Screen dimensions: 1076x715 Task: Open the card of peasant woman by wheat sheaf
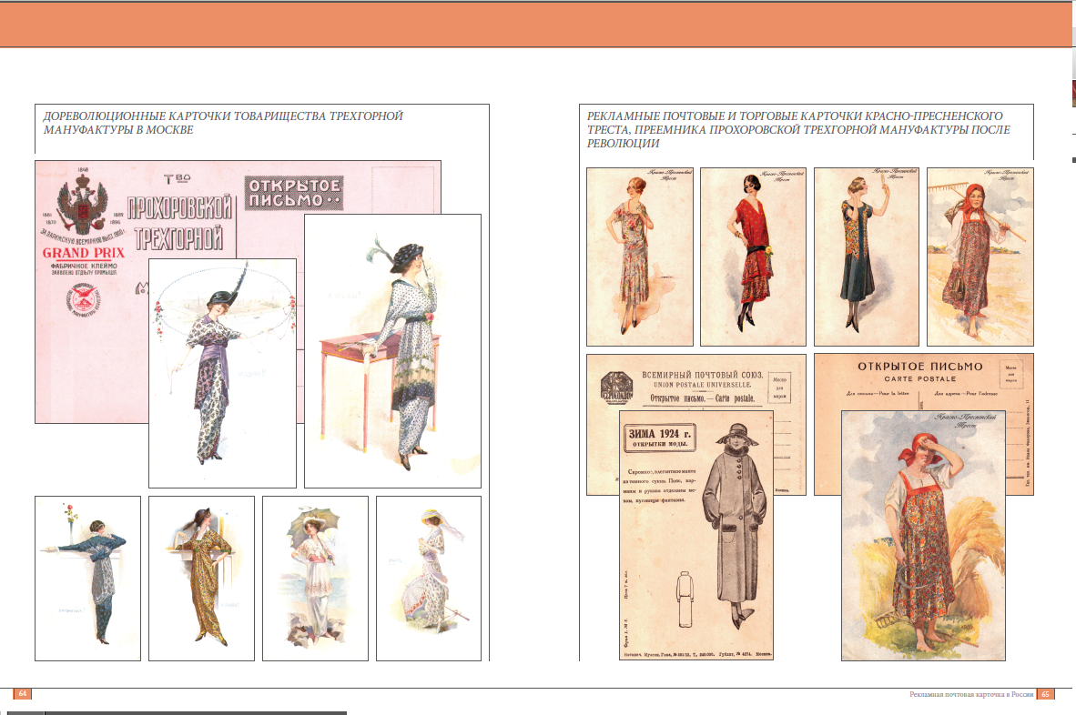pyautogui.click(x=923, y=536)
